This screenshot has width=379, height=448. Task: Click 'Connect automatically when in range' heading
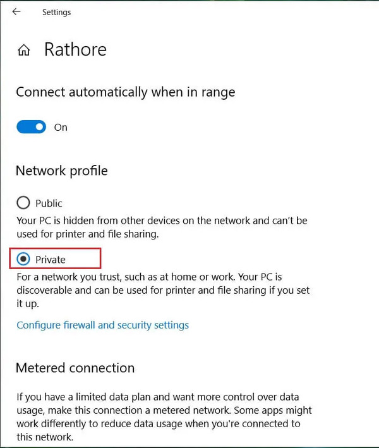(125, 92)
